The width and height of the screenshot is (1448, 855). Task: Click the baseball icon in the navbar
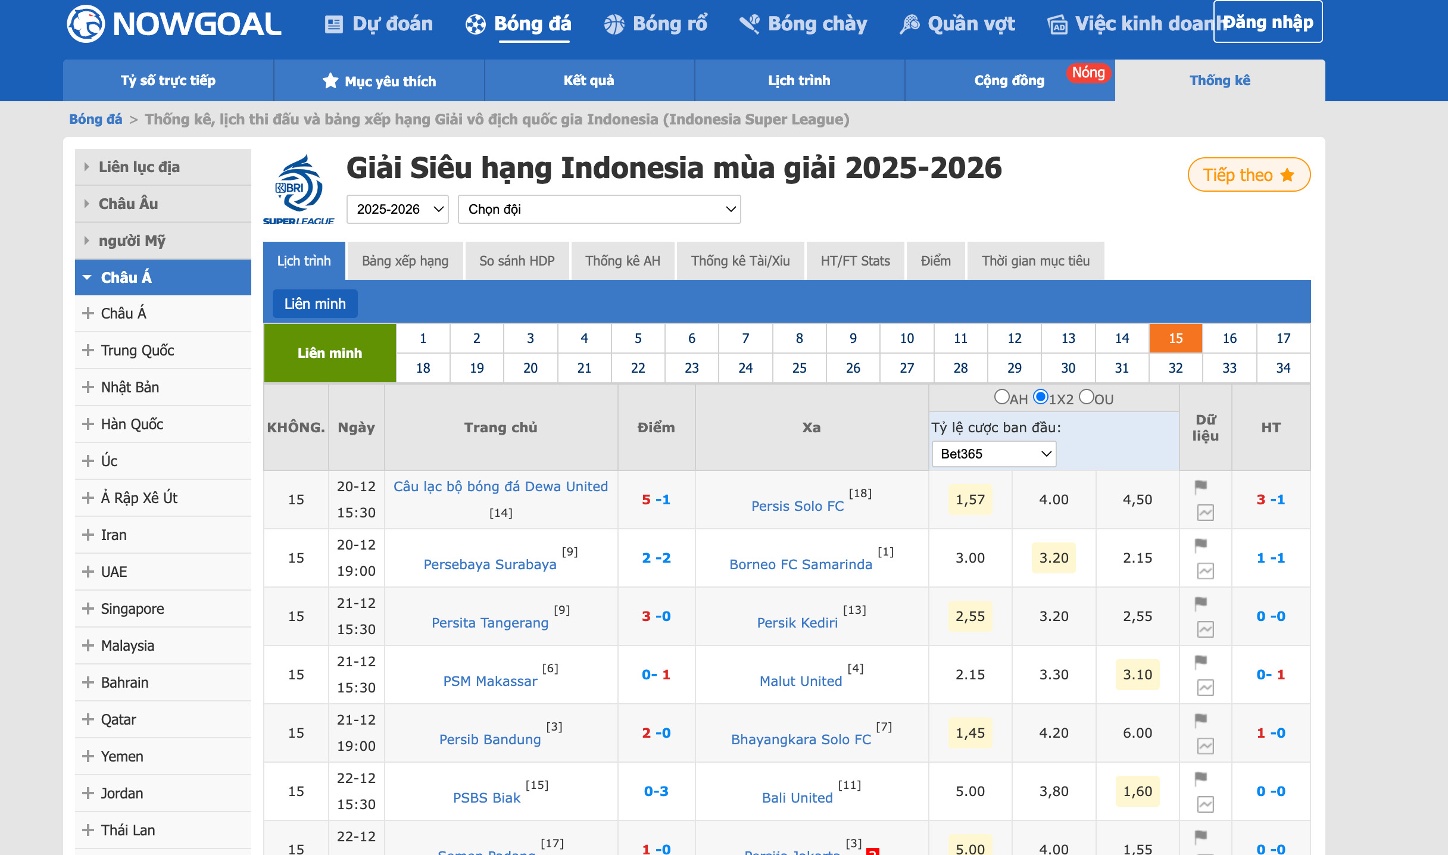[749, 23]
